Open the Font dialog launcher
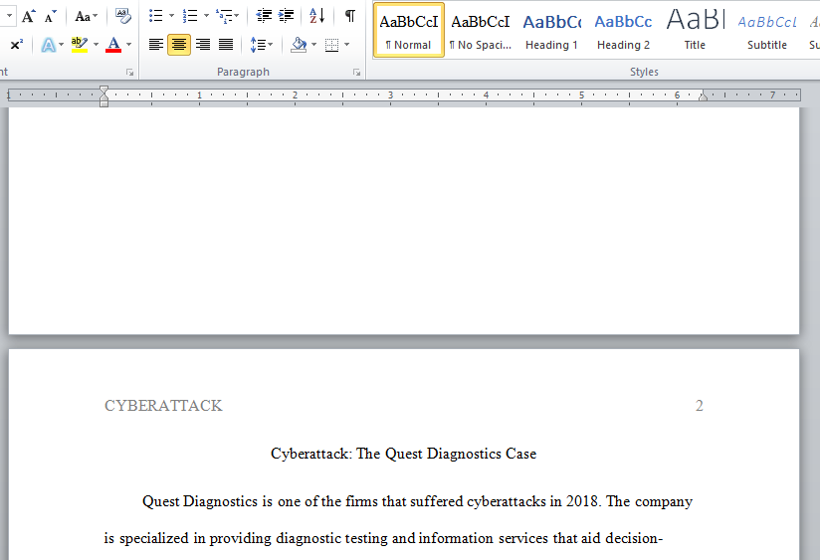Screen dimensions: 820x560 tap(129, 73)
